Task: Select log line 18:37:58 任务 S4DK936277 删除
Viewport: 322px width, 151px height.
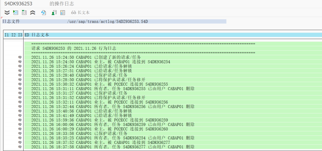Action: click(113, 147)
